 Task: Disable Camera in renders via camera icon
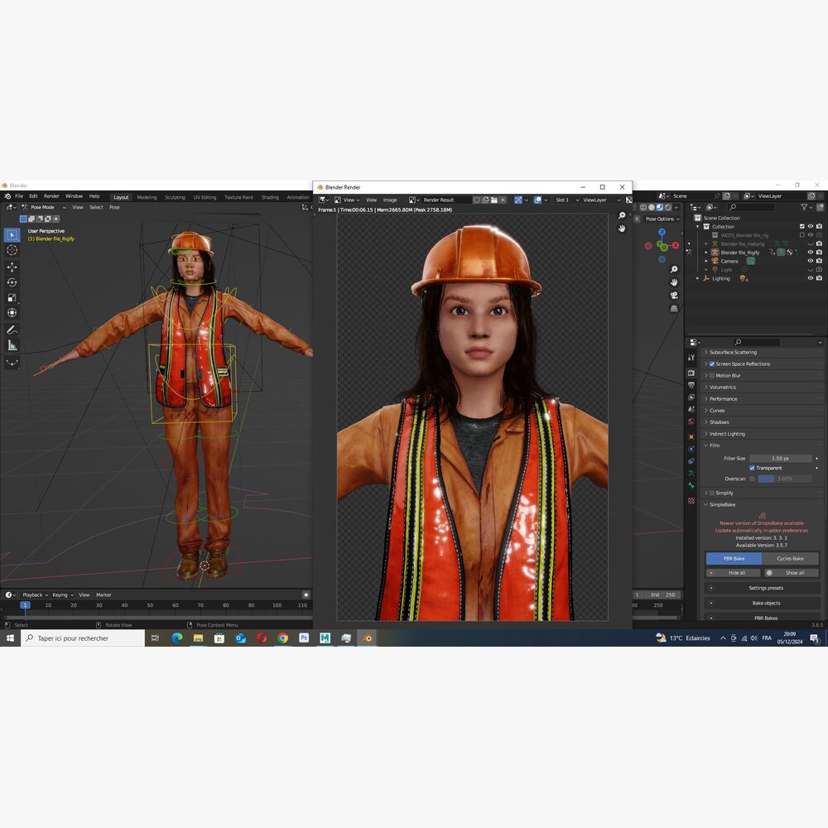click(819, 261)
